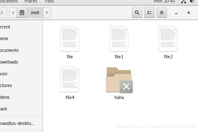The width and height of the screenshot is (198, 132).
Task: Open Recent in the sidebar
Action: [x=21, y=27]
